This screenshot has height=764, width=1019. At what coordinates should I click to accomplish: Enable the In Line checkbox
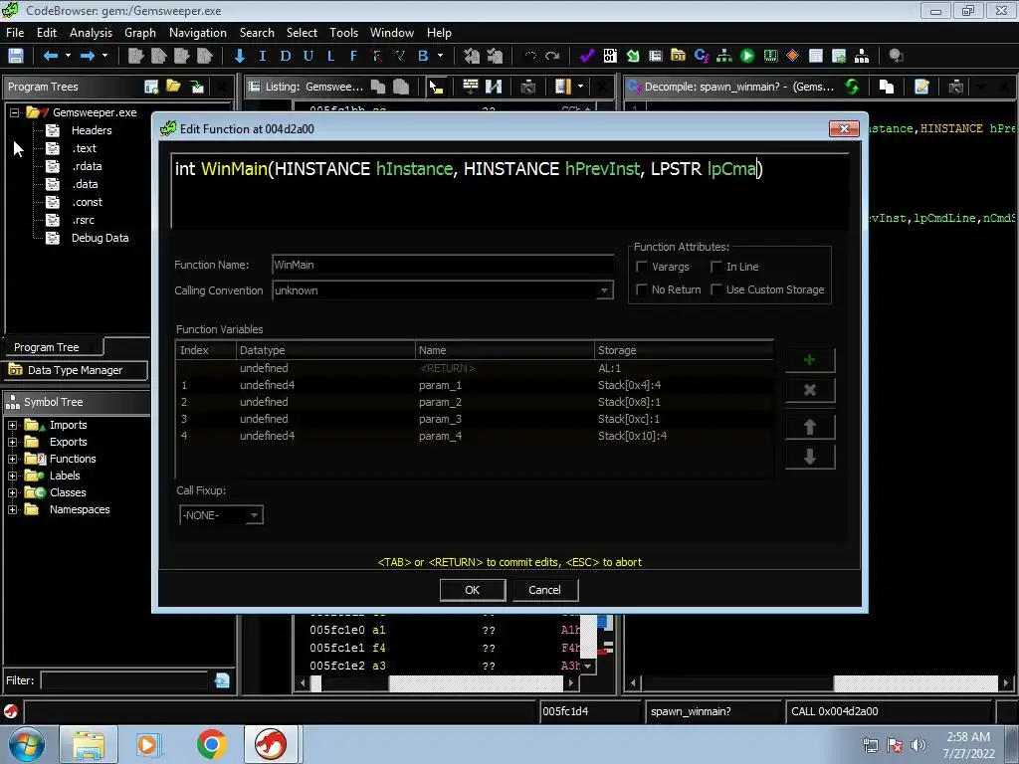[x=716, y=267]
